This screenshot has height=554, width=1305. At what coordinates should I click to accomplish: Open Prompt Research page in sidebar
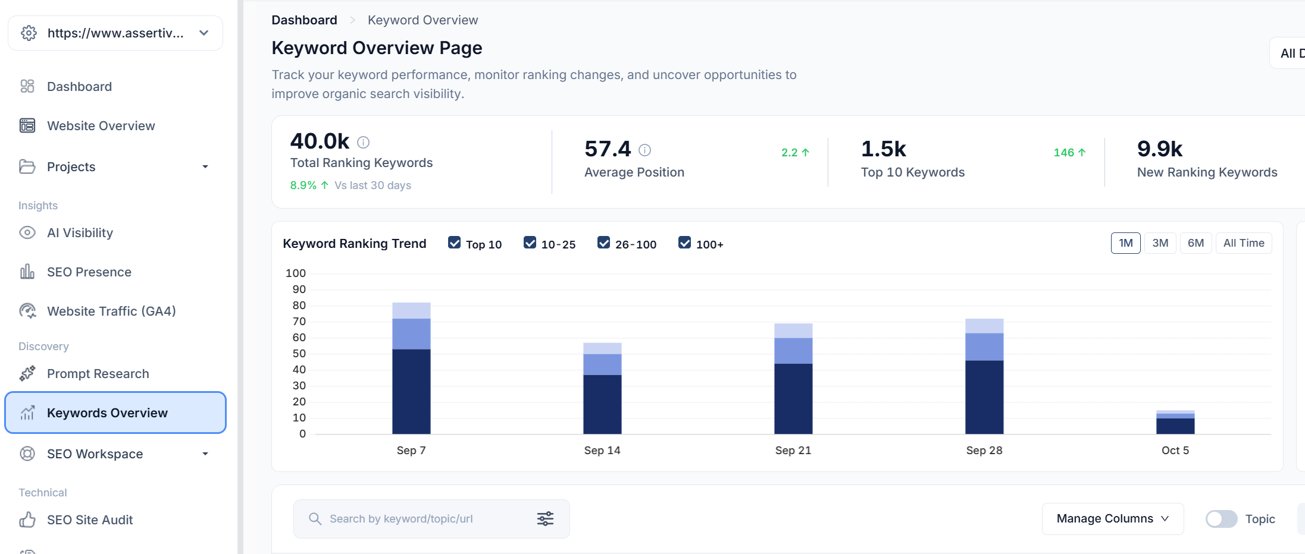(x=98, y=374)
